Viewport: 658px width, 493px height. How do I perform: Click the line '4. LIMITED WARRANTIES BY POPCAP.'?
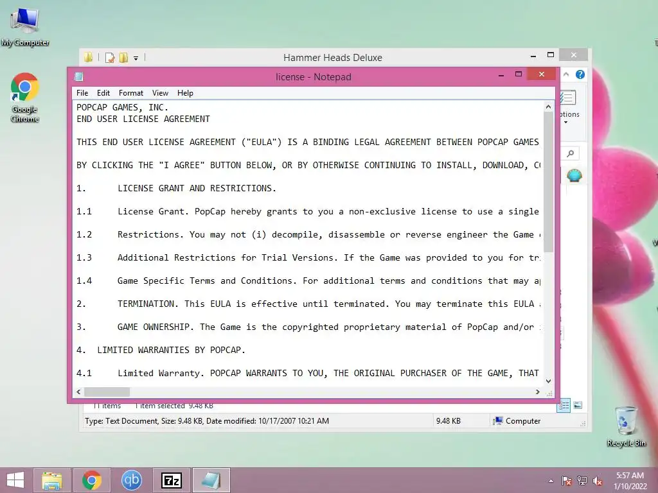[x=161, y=350]
